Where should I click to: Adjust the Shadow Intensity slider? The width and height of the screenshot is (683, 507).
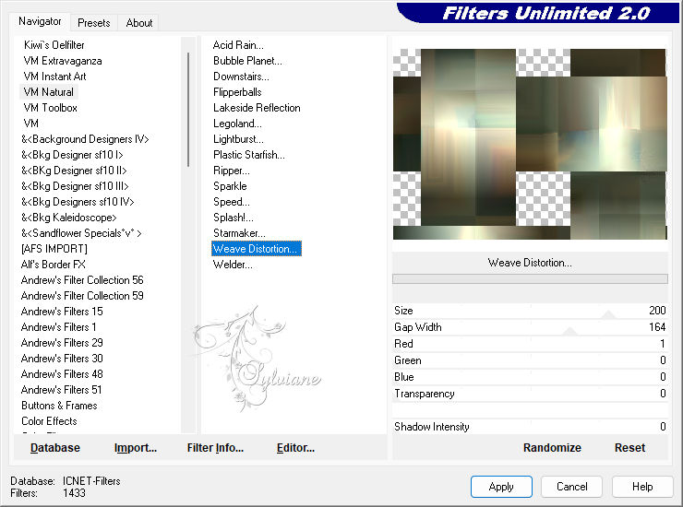[x=530, y=427]
